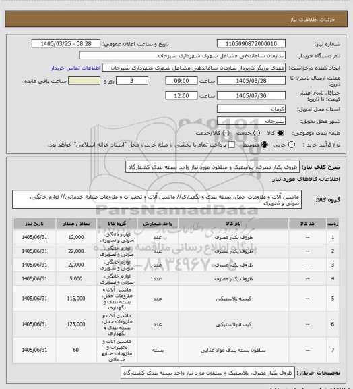Click the ردیف column header

pyautogui.click(x=333, y=224)
